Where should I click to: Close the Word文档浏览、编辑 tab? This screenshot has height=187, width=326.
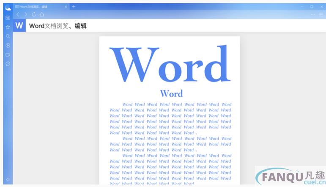click(66, 7)
